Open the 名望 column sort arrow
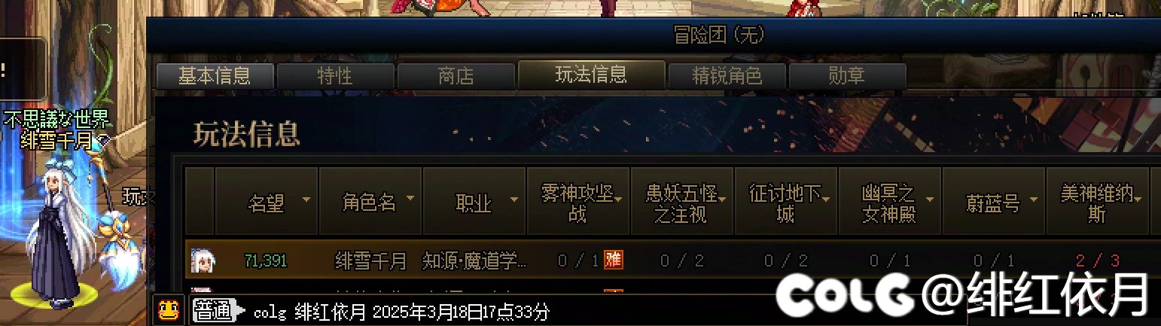 coord(306,200)
